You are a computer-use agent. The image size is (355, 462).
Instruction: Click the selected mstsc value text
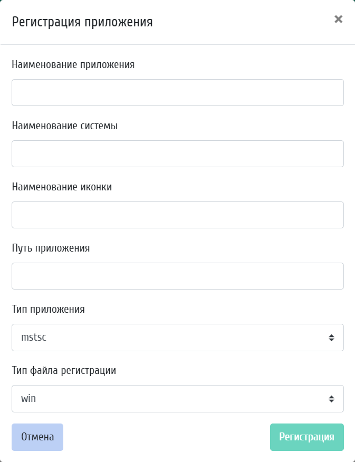pyautogui.click(x=34, y=338)
